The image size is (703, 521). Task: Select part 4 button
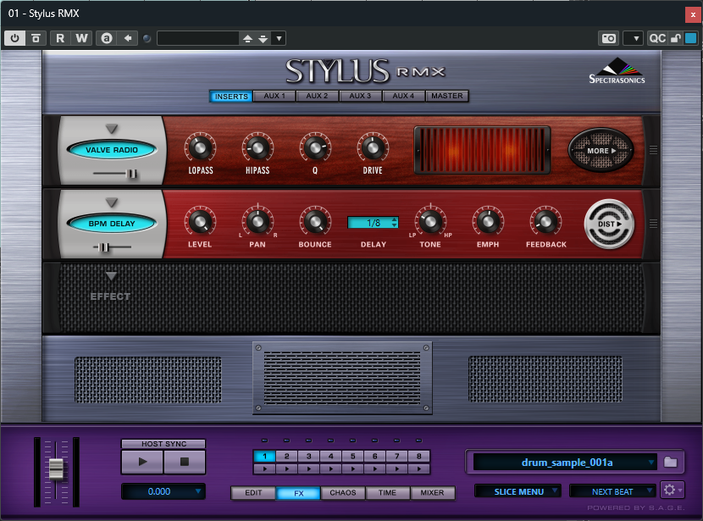coord(331,456)
